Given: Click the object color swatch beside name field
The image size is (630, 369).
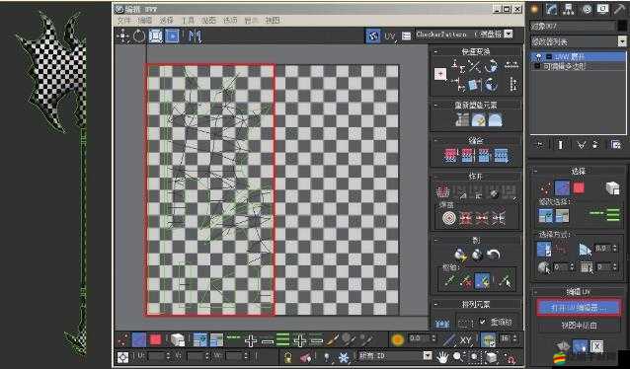Looking at the screenshot, I should (622, 26).
